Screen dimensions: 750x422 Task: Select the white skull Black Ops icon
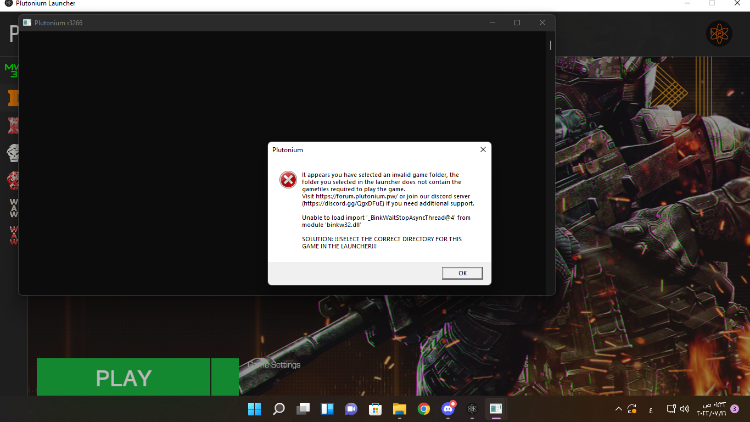[x=13, y=153]
